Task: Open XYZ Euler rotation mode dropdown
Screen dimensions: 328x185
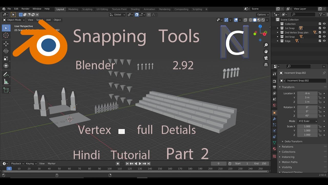Action: pyautogui.click(x=307, y=121)
